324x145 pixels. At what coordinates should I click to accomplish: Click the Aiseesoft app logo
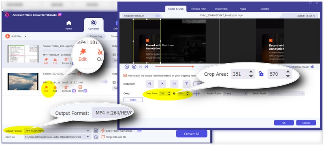(6, 15)
